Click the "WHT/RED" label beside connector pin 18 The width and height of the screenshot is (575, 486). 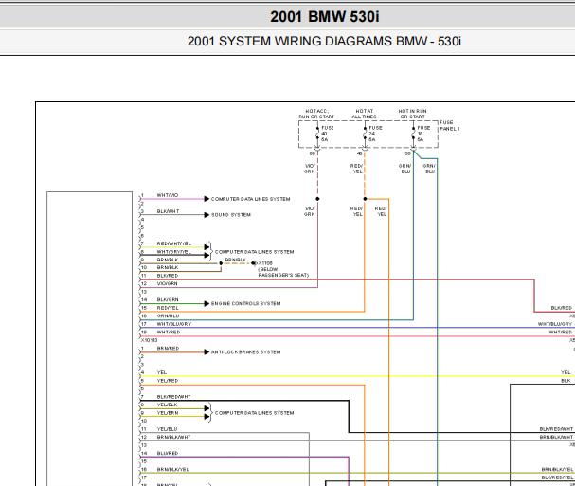(169, 333)
